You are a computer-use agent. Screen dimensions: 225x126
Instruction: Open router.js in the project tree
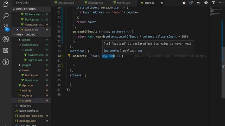pyautogui.click(x=27, y=96)
